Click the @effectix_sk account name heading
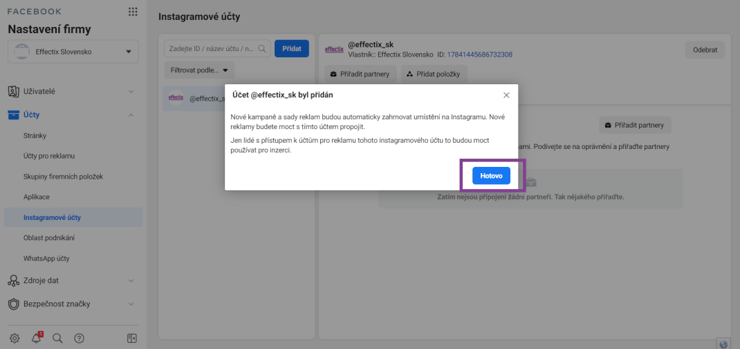740x349 pixels. click(x=371, y=45)
